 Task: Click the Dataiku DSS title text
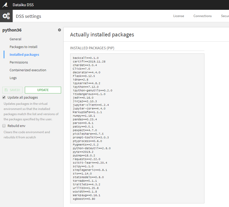tap(23, 5)
